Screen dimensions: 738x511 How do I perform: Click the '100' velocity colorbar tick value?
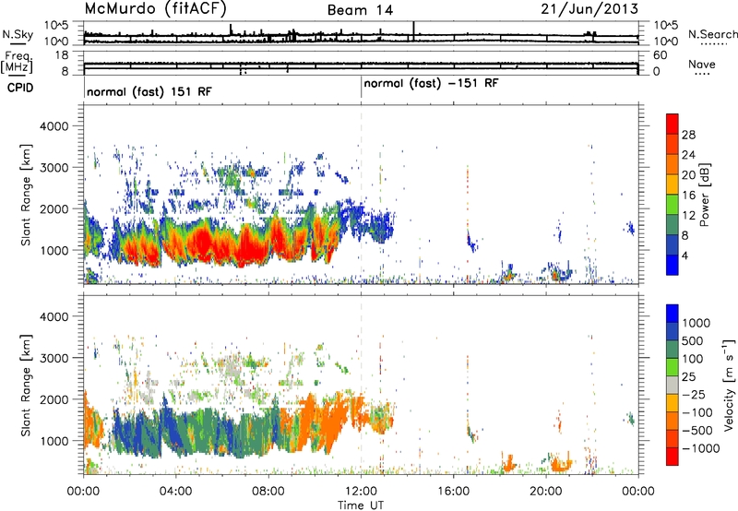(x=693, y=359)
